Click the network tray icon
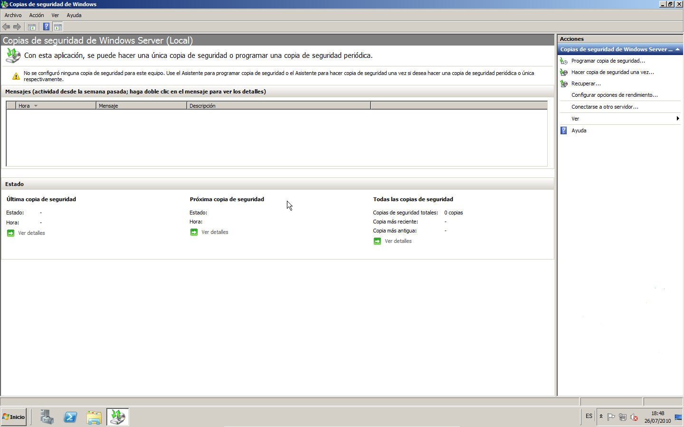 click(622, 417)
